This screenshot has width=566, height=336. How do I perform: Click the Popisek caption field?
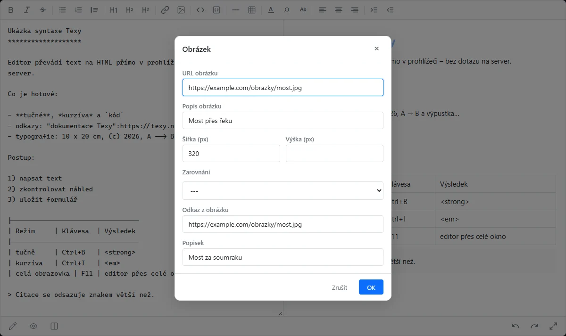(x=283, y=257)
